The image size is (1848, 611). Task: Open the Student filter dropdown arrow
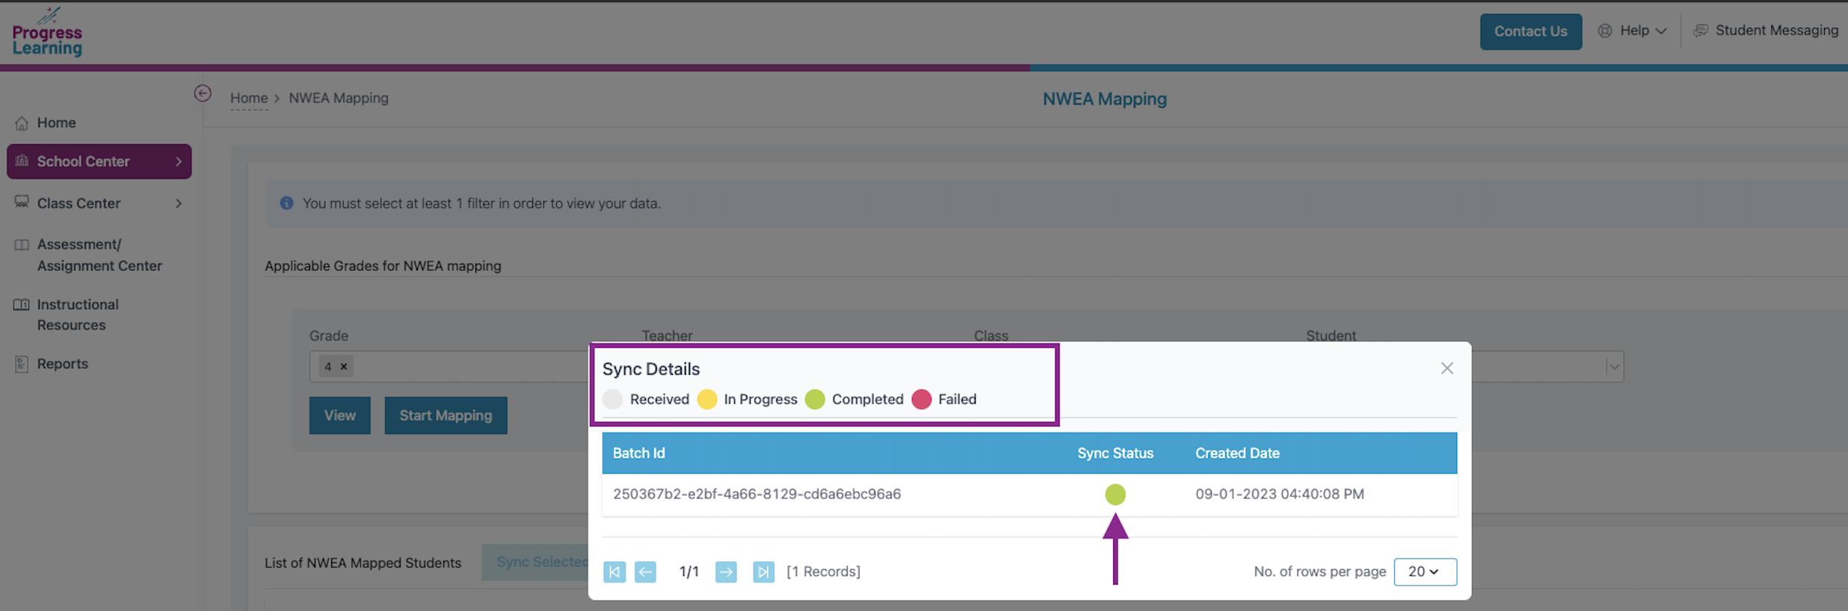(x=1614, y=367)
